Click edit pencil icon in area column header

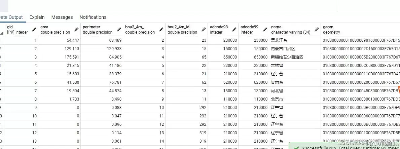pyautogui.click(x=76, y=29)
